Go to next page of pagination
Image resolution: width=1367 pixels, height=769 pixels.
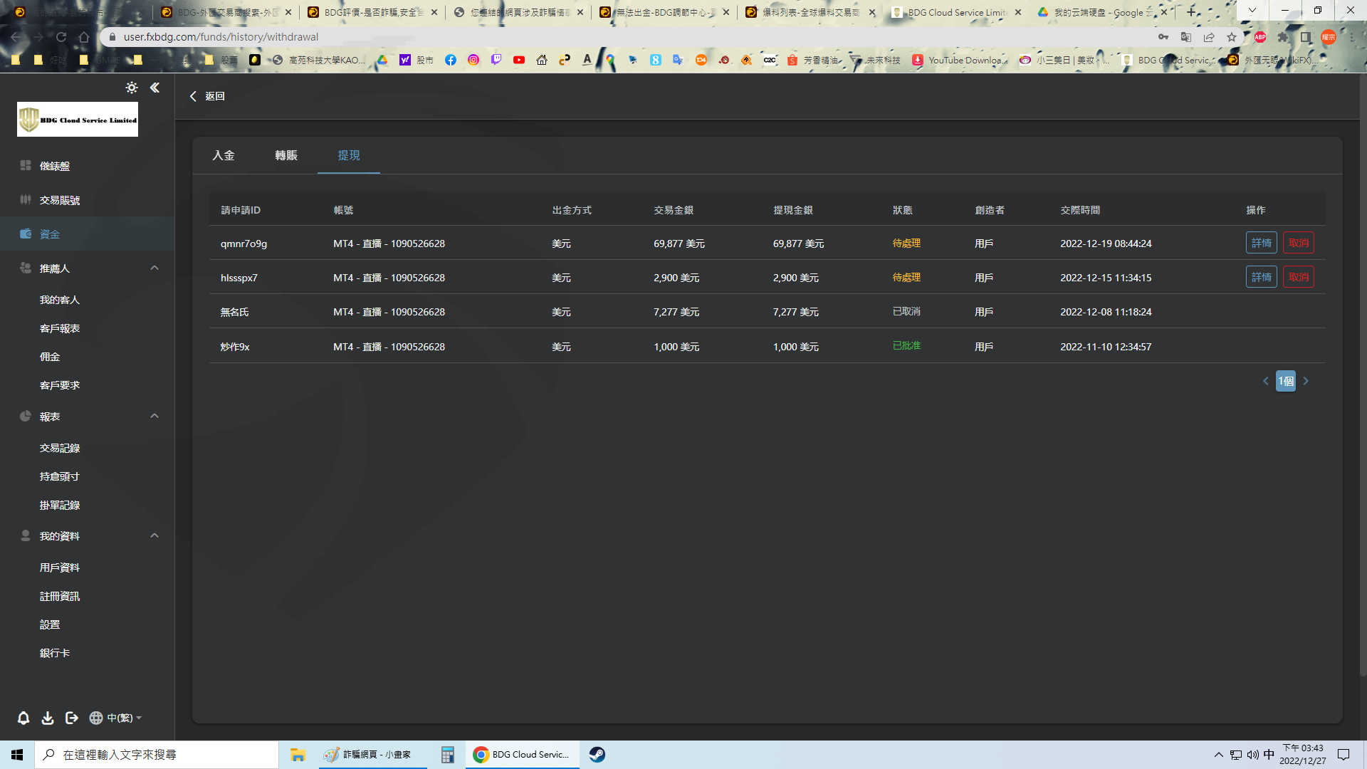pyautogui.click(x=1306, y=381)
